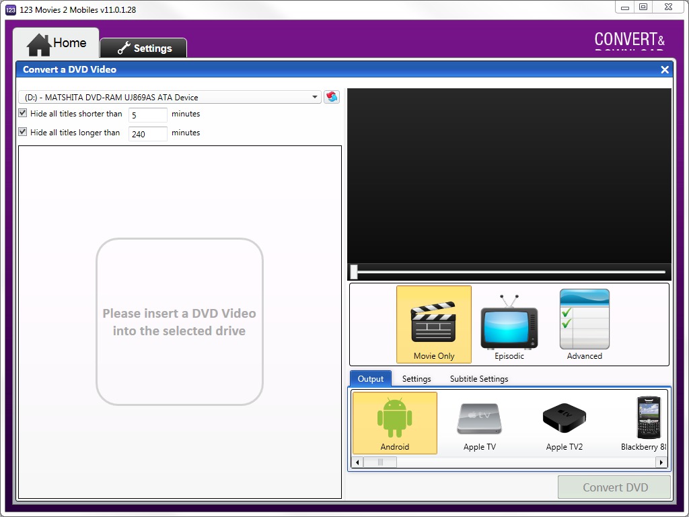The height and width of the screenshot is (517, 689).
Task: Minimize the 123 Movies 2 Mobiles window
Action: coord(625,7)
